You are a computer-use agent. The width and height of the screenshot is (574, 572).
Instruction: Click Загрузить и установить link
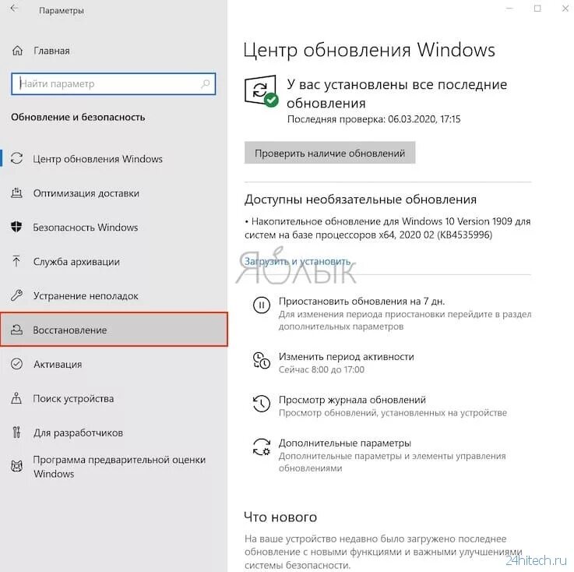tap(298, 262)
